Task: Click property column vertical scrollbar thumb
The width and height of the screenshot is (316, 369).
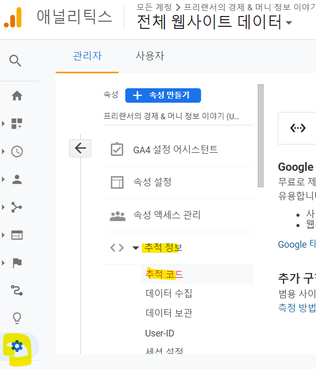Action: (x=261, y=136)
